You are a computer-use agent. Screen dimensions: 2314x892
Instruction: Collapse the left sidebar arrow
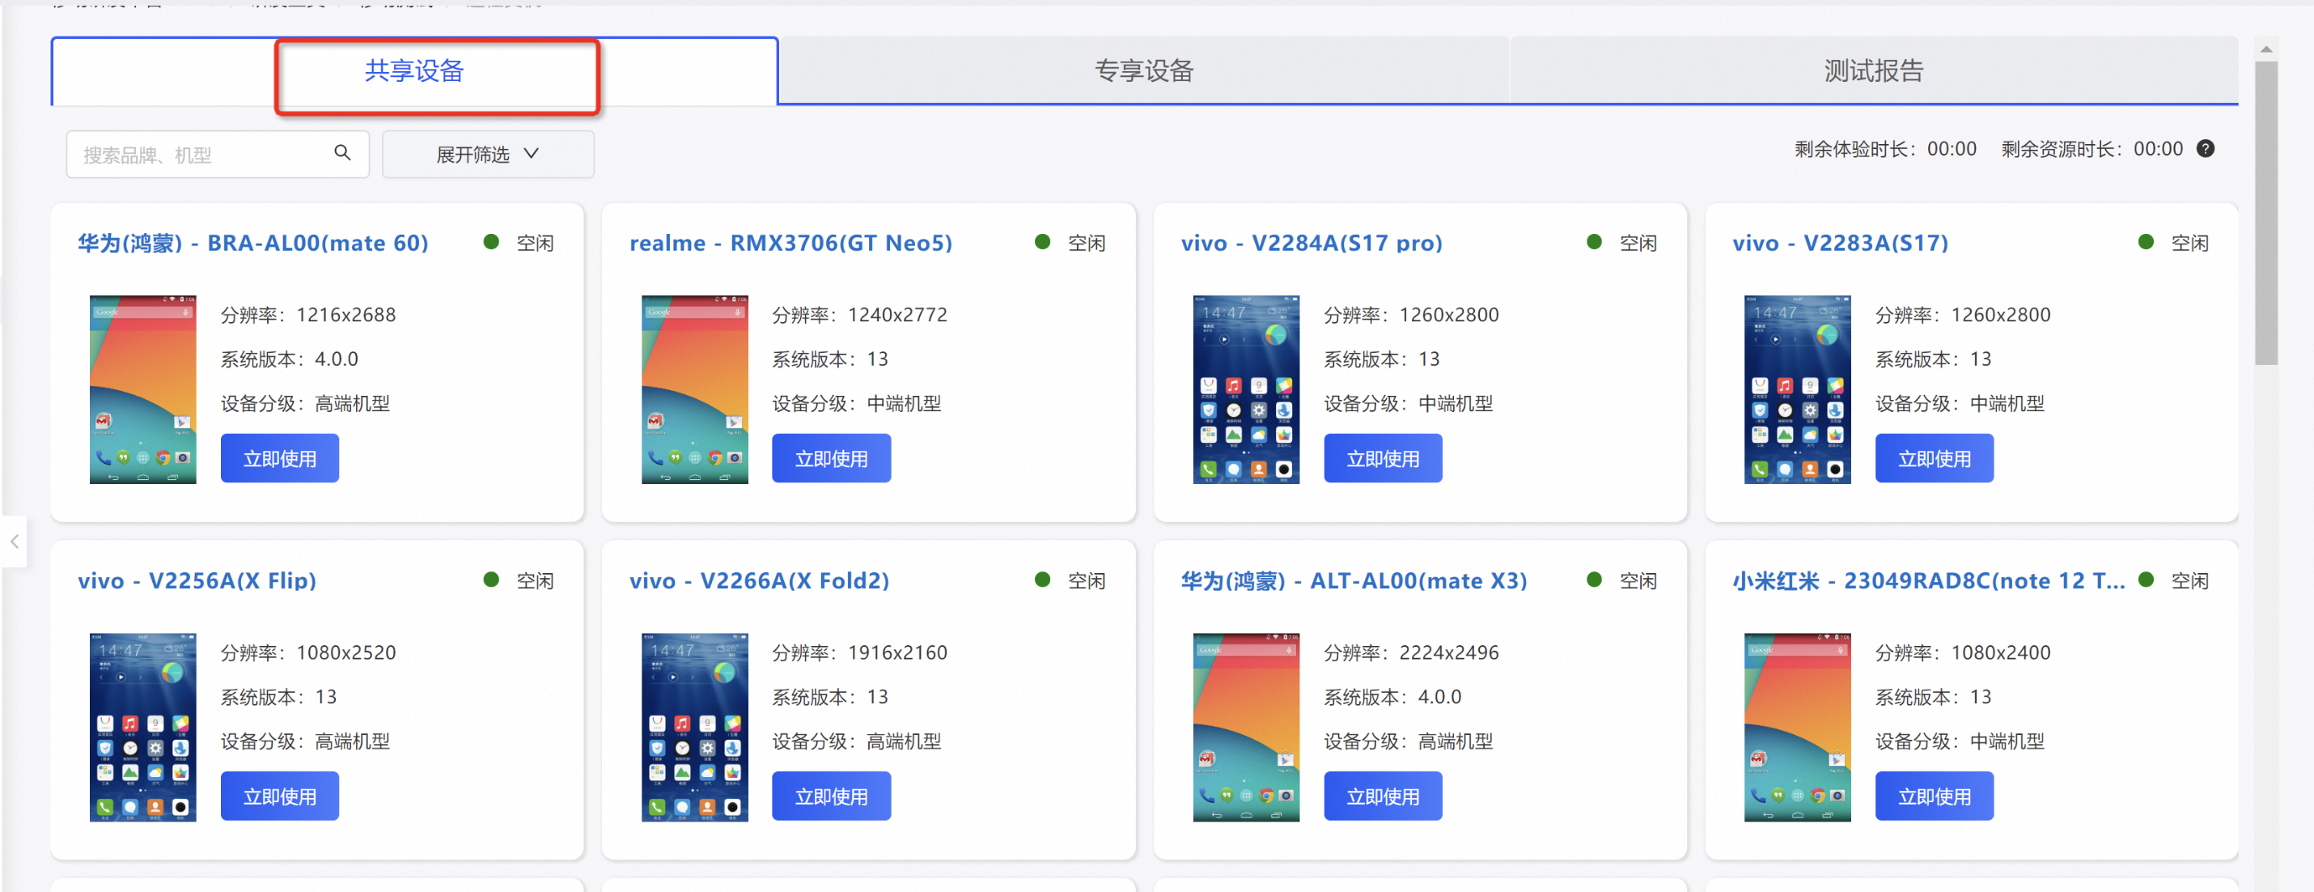(15, 542)
